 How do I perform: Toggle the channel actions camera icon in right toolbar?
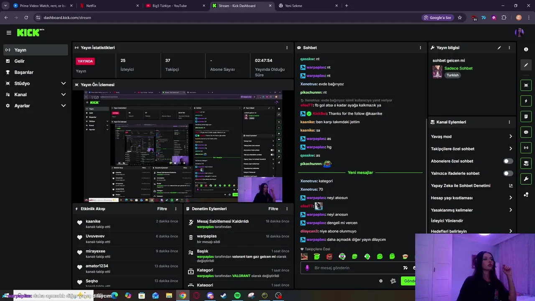coord(526,163)
